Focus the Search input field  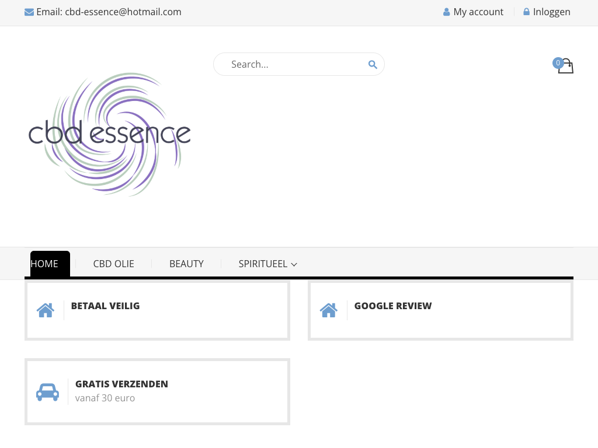pos(292,64)
